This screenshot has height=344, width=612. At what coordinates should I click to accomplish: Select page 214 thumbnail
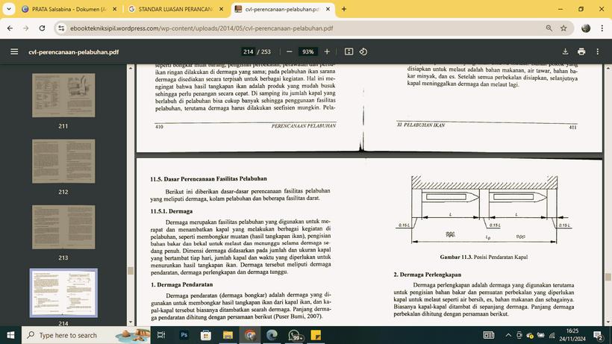click(63, 293)
